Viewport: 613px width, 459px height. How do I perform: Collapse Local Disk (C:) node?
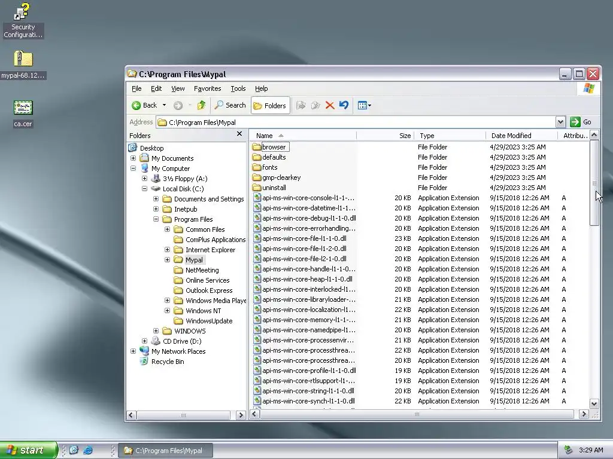144,188
